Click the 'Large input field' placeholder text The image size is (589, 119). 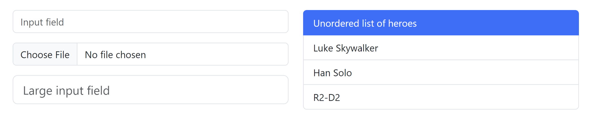(66, 91)
